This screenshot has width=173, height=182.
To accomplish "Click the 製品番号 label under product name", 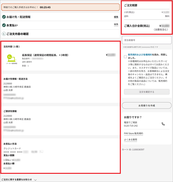I will 26,59.
